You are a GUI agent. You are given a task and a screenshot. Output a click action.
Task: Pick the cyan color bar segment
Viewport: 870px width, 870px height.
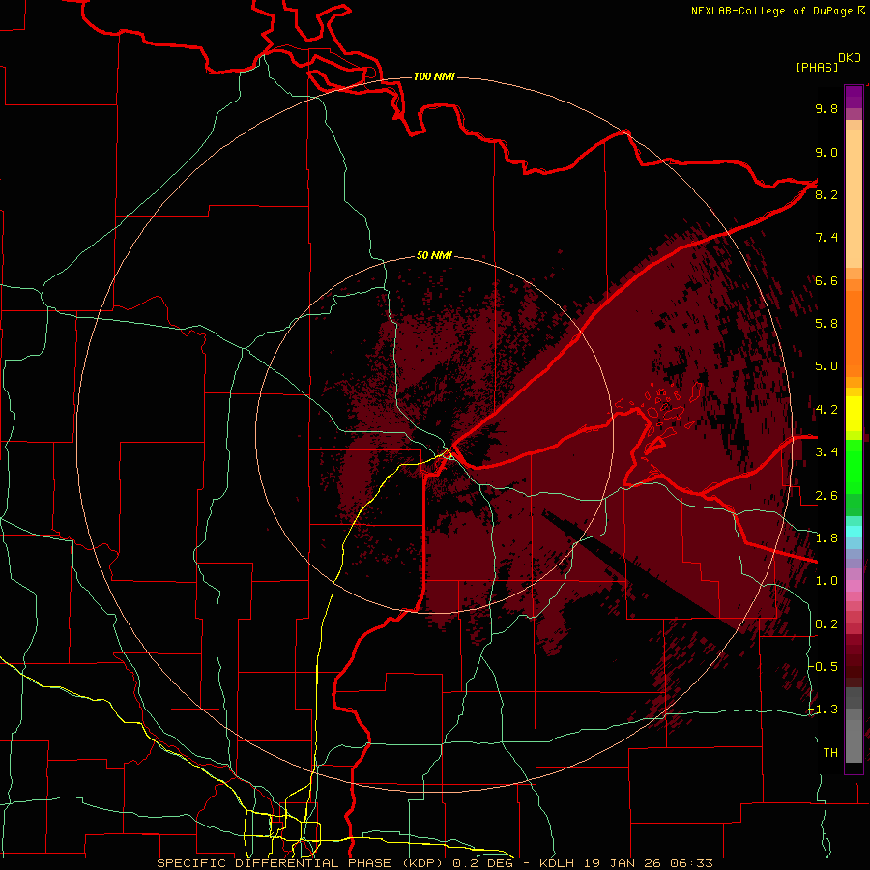point(854,532)
